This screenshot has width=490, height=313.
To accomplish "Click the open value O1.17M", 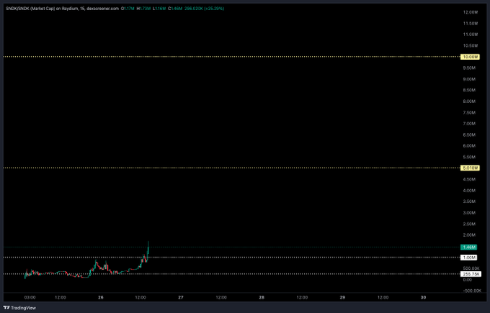I will [x=128, y=9].
